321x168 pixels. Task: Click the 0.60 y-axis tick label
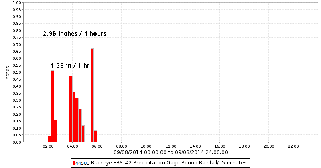click(x=17, y=58)
